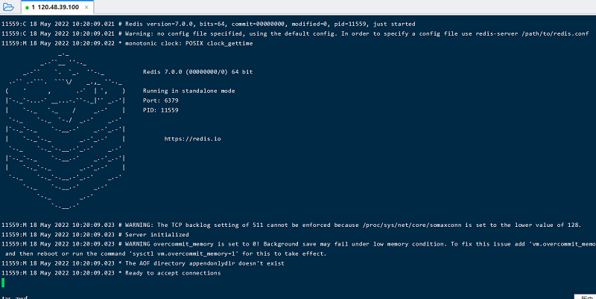
Task: Click the 'Server initialized' log line
Action: 95,234
